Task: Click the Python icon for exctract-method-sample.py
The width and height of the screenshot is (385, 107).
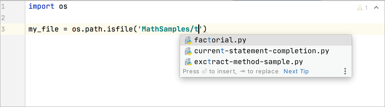Action: point(188,62)
